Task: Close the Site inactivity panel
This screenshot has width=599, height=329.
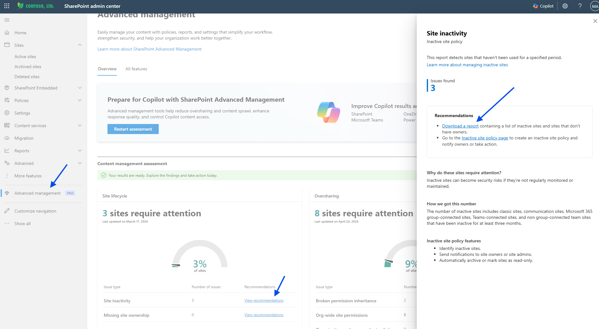Action: click(595, 21)
